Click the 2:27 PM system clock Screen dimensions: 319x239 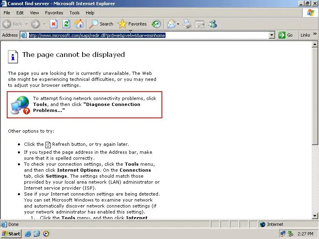pos(305,234)
